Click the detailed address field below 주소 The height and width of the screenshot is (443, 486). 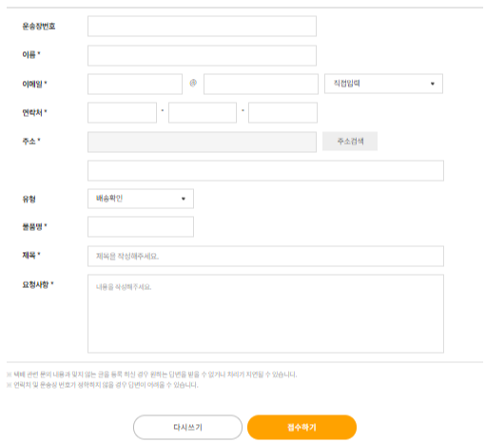pos(265,170)
